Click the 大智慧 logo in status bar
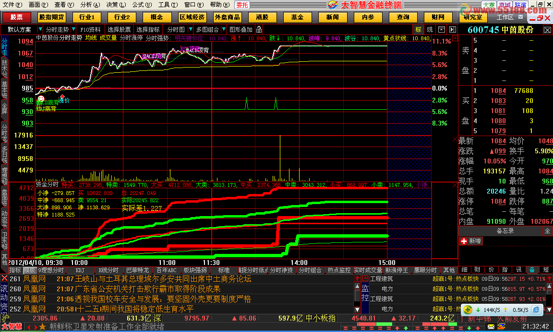 point(12,327)
